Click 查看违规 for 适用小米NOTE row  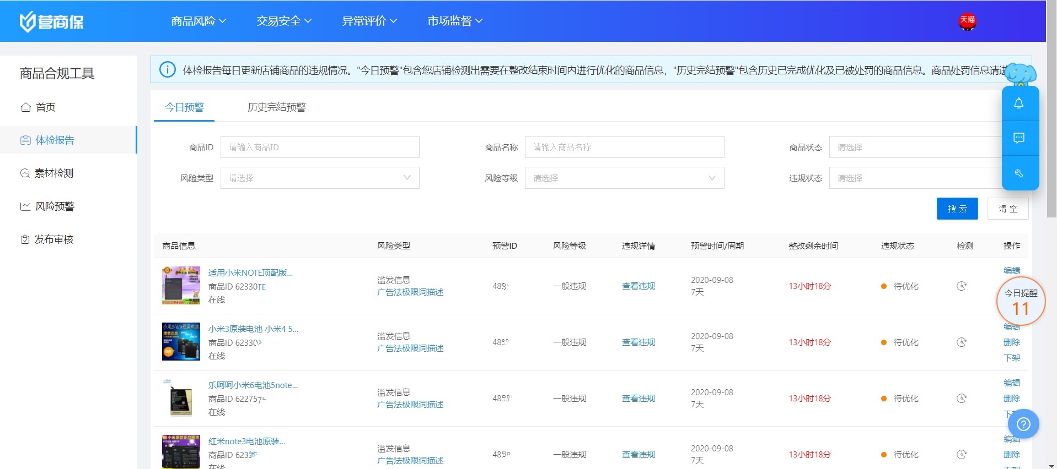(639, 286)
